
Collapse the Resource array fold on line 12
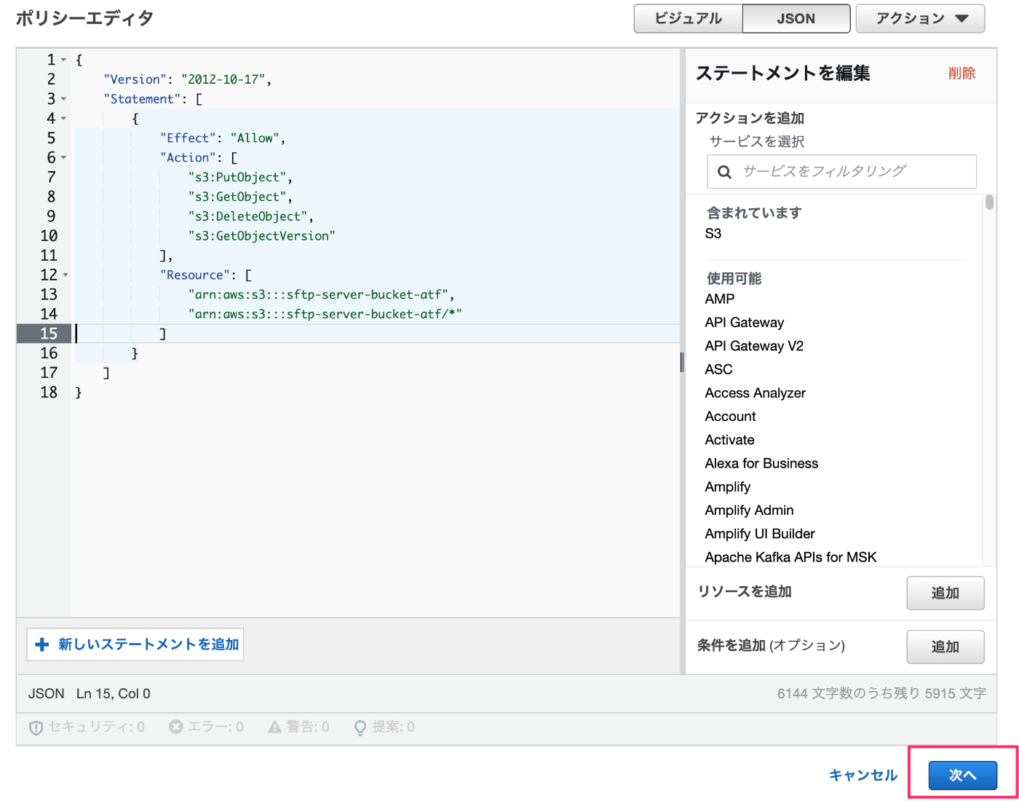(66, 275)
